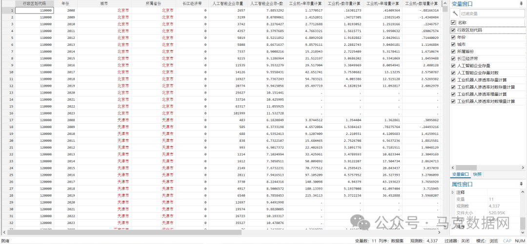Uncheck the 年份 variable checkbox
This screenshot has height=244, width=527.
pos(453,37)
